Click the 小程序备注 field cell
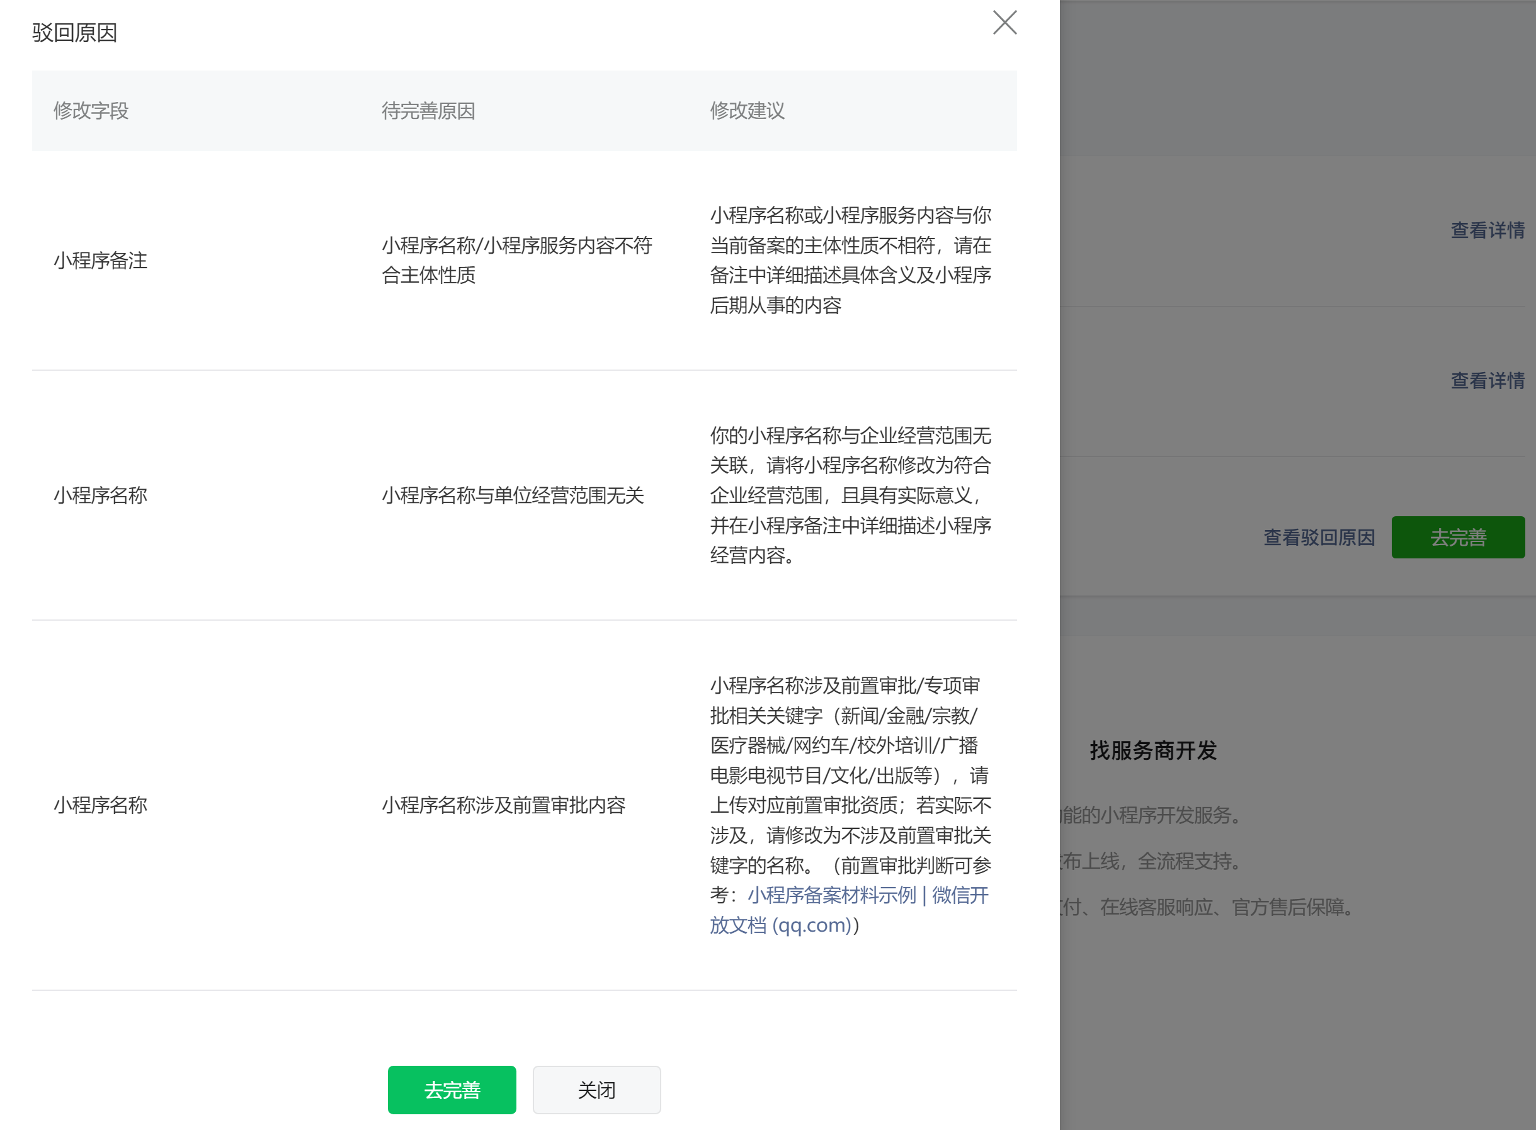Image resolution: width=1536 pixels, height=1130 pixels. click(101, 261)
